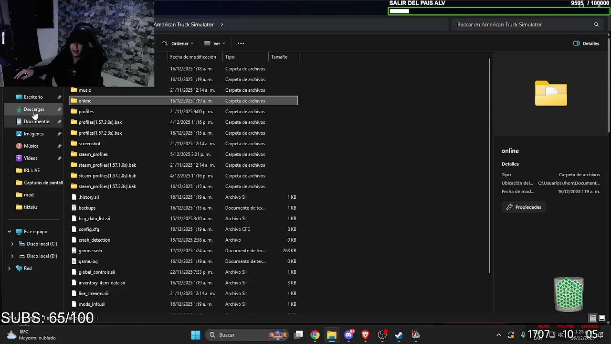Sort by the Tamaño column header
611x344 pixels.
point(284,57)
